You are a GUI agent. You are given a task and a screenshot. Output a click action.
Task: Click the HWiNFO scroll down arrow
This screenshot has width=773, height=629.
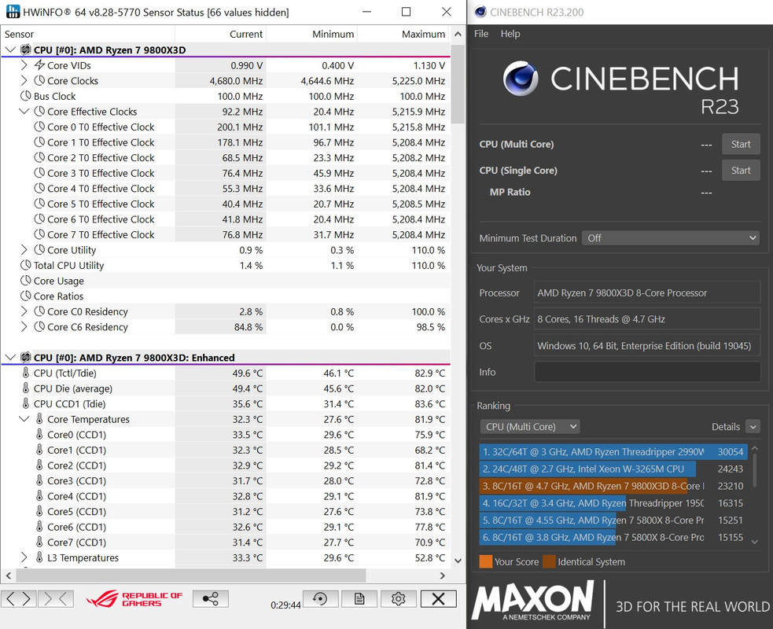pos(458,561)
